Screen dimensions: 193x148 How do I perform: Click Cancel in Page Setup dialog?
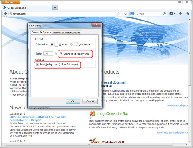[x=90, y=101]
